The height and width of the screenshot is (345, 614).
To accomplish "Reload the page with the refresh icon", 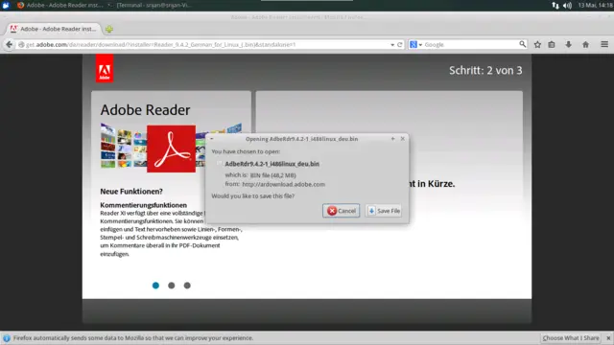I will pos(400,45).
